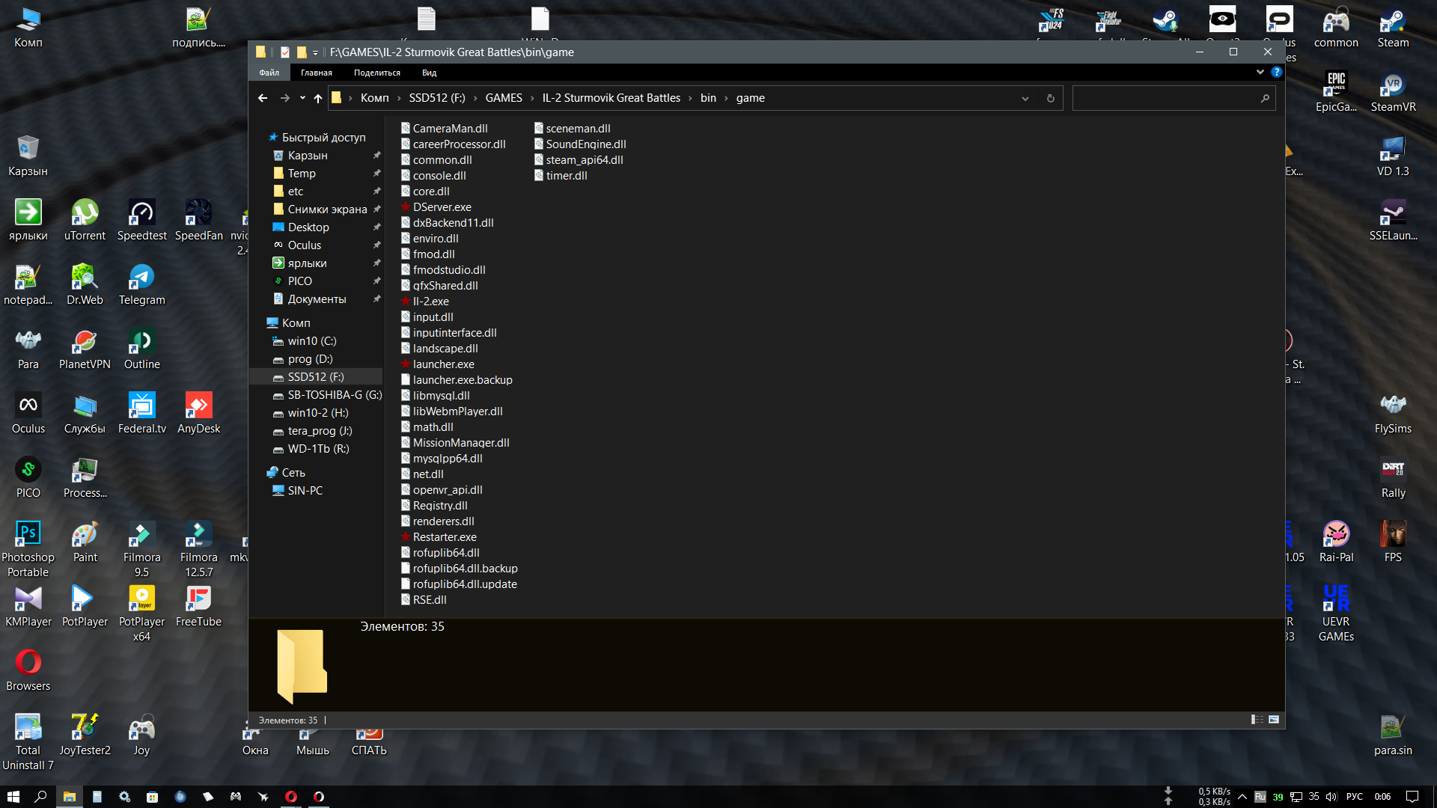This screenshot has height=808, width=1437.
Task: Launch uTorrent from the desktop
Action: click(x=85, y=221)
